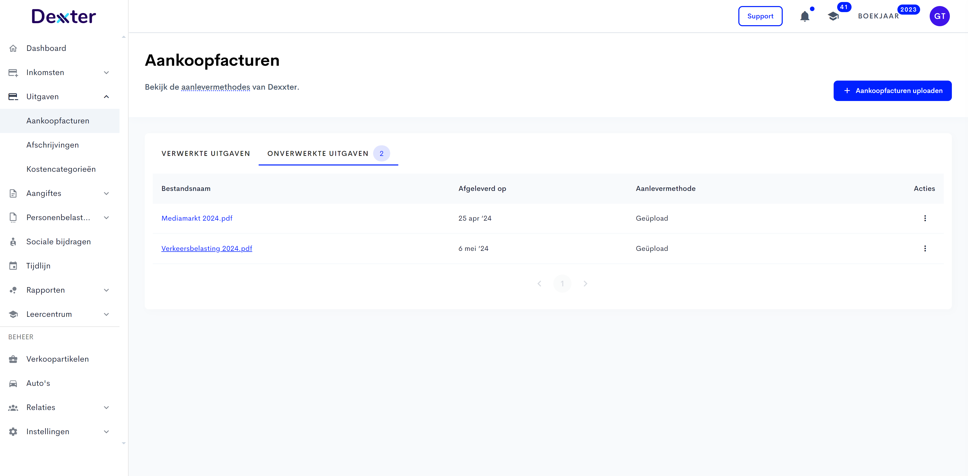Expand the Leercentrum menu chevron
The width and height of the screenshot is (968, 476).
click(x=106, y=314)
